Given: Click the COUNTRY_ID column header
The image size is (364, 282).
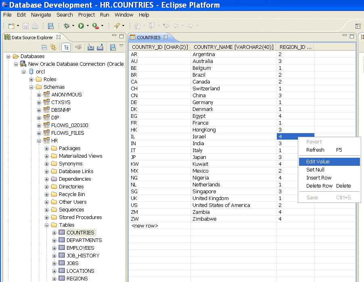Looking at the screenshot, I should pos(160,47).
